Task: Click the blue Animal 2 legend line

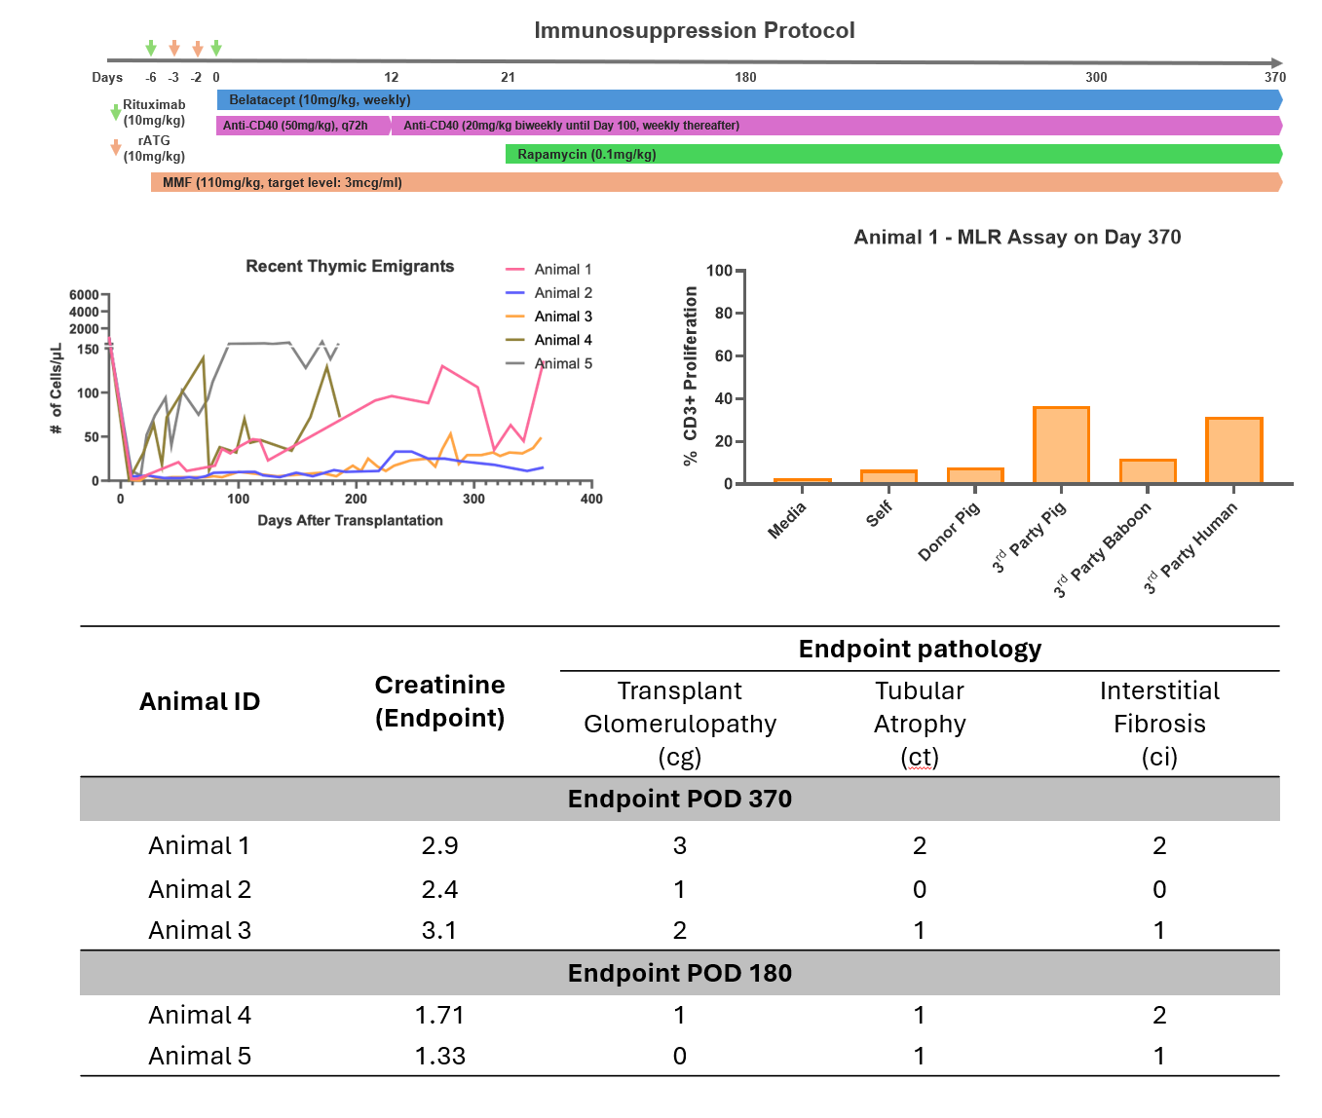Action: [x=515, y=293]
